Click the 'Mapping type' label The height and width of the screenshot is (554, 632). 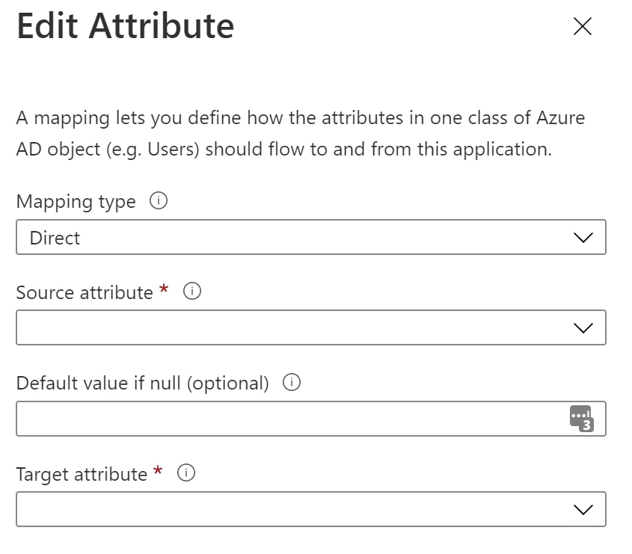(x=76, y=202)
